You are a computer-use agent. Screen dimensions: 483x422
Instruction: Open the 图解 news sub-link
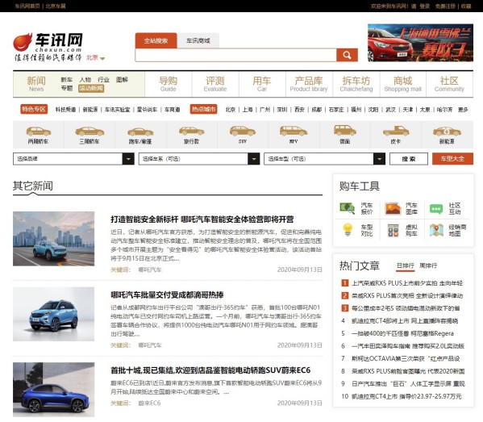click(x=122, y=80)
